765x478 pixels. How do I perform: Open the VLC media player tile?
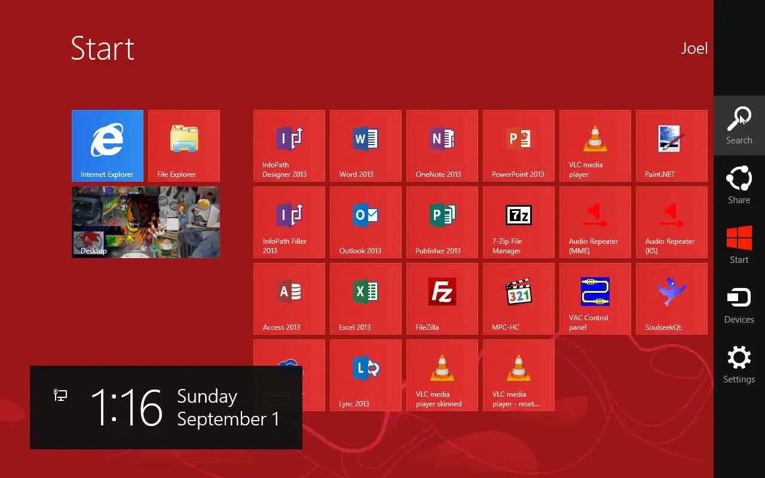[595, 146]
